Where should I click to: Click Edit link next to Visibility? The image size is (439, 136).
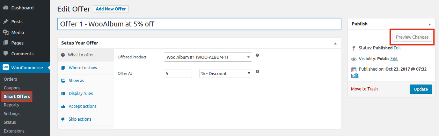394,59
